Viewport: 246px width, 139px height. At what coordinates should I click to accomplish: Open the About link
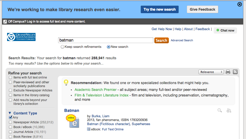coord(188,29)
